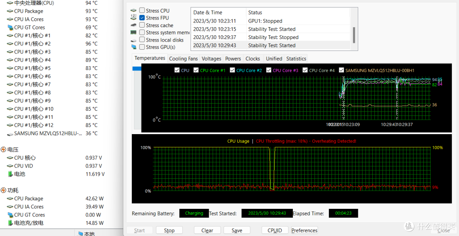Click the Save button
This screenshot has height=236, width=459.
pos(237,230)
